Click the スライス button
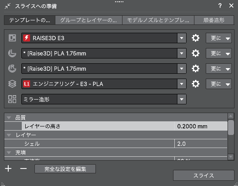238x186 pixels. click(x=204, y=176)
